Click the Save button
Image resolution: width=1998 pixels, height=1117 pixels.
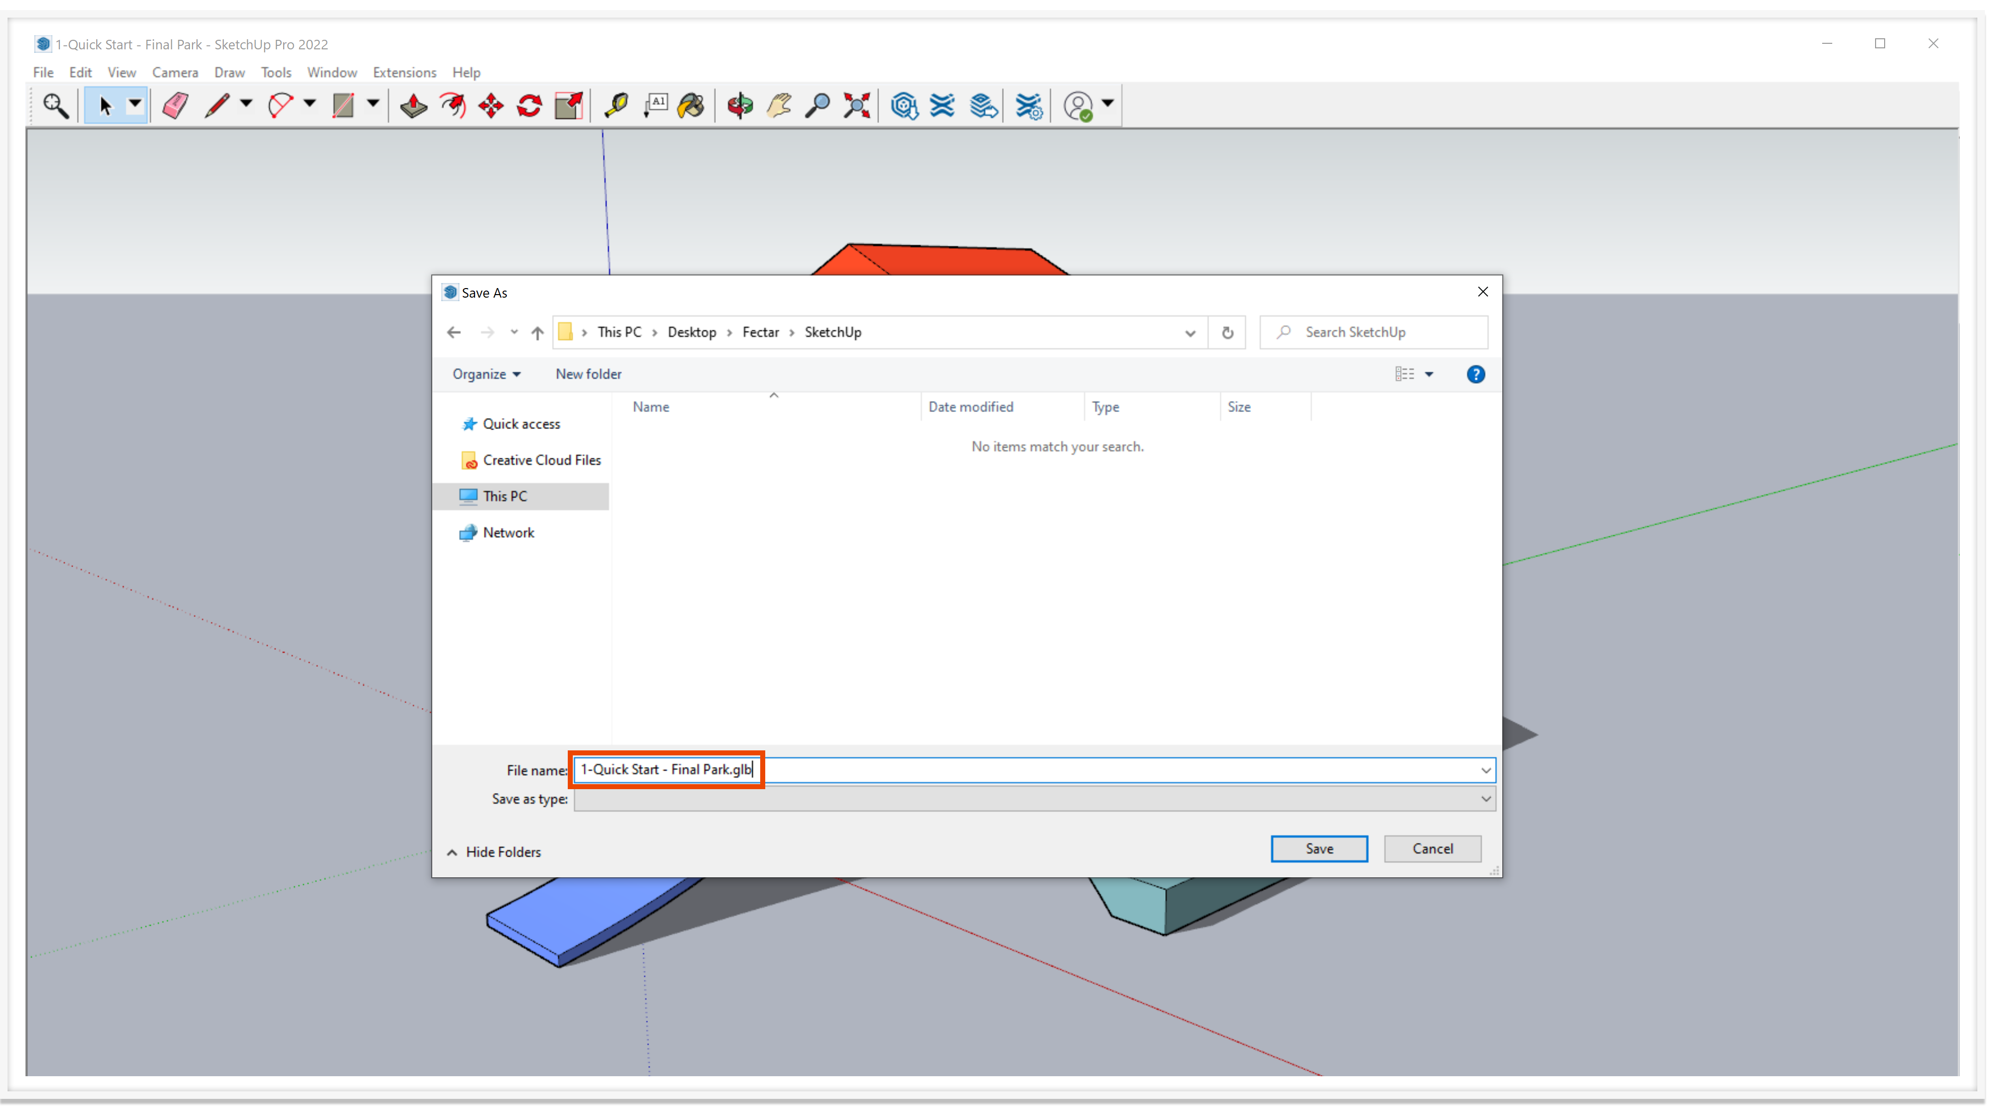coord(1318,849)
